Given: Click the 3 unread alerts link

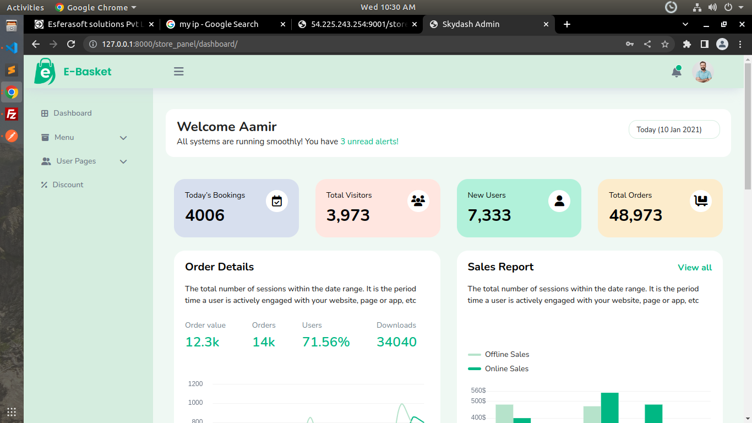Looking at the screenshot, I should [x=369, y=142].
